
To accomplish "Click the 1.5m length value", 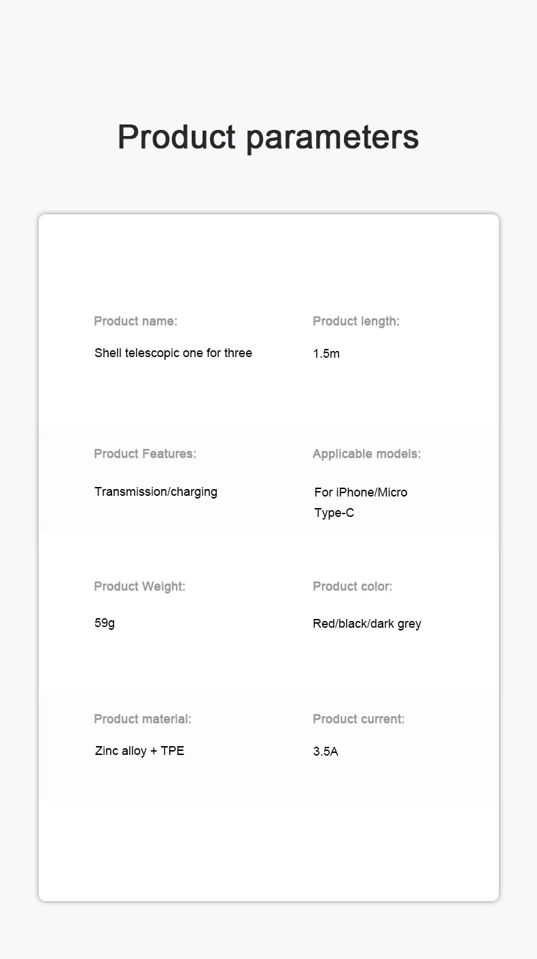I will [x=326, y=354].
